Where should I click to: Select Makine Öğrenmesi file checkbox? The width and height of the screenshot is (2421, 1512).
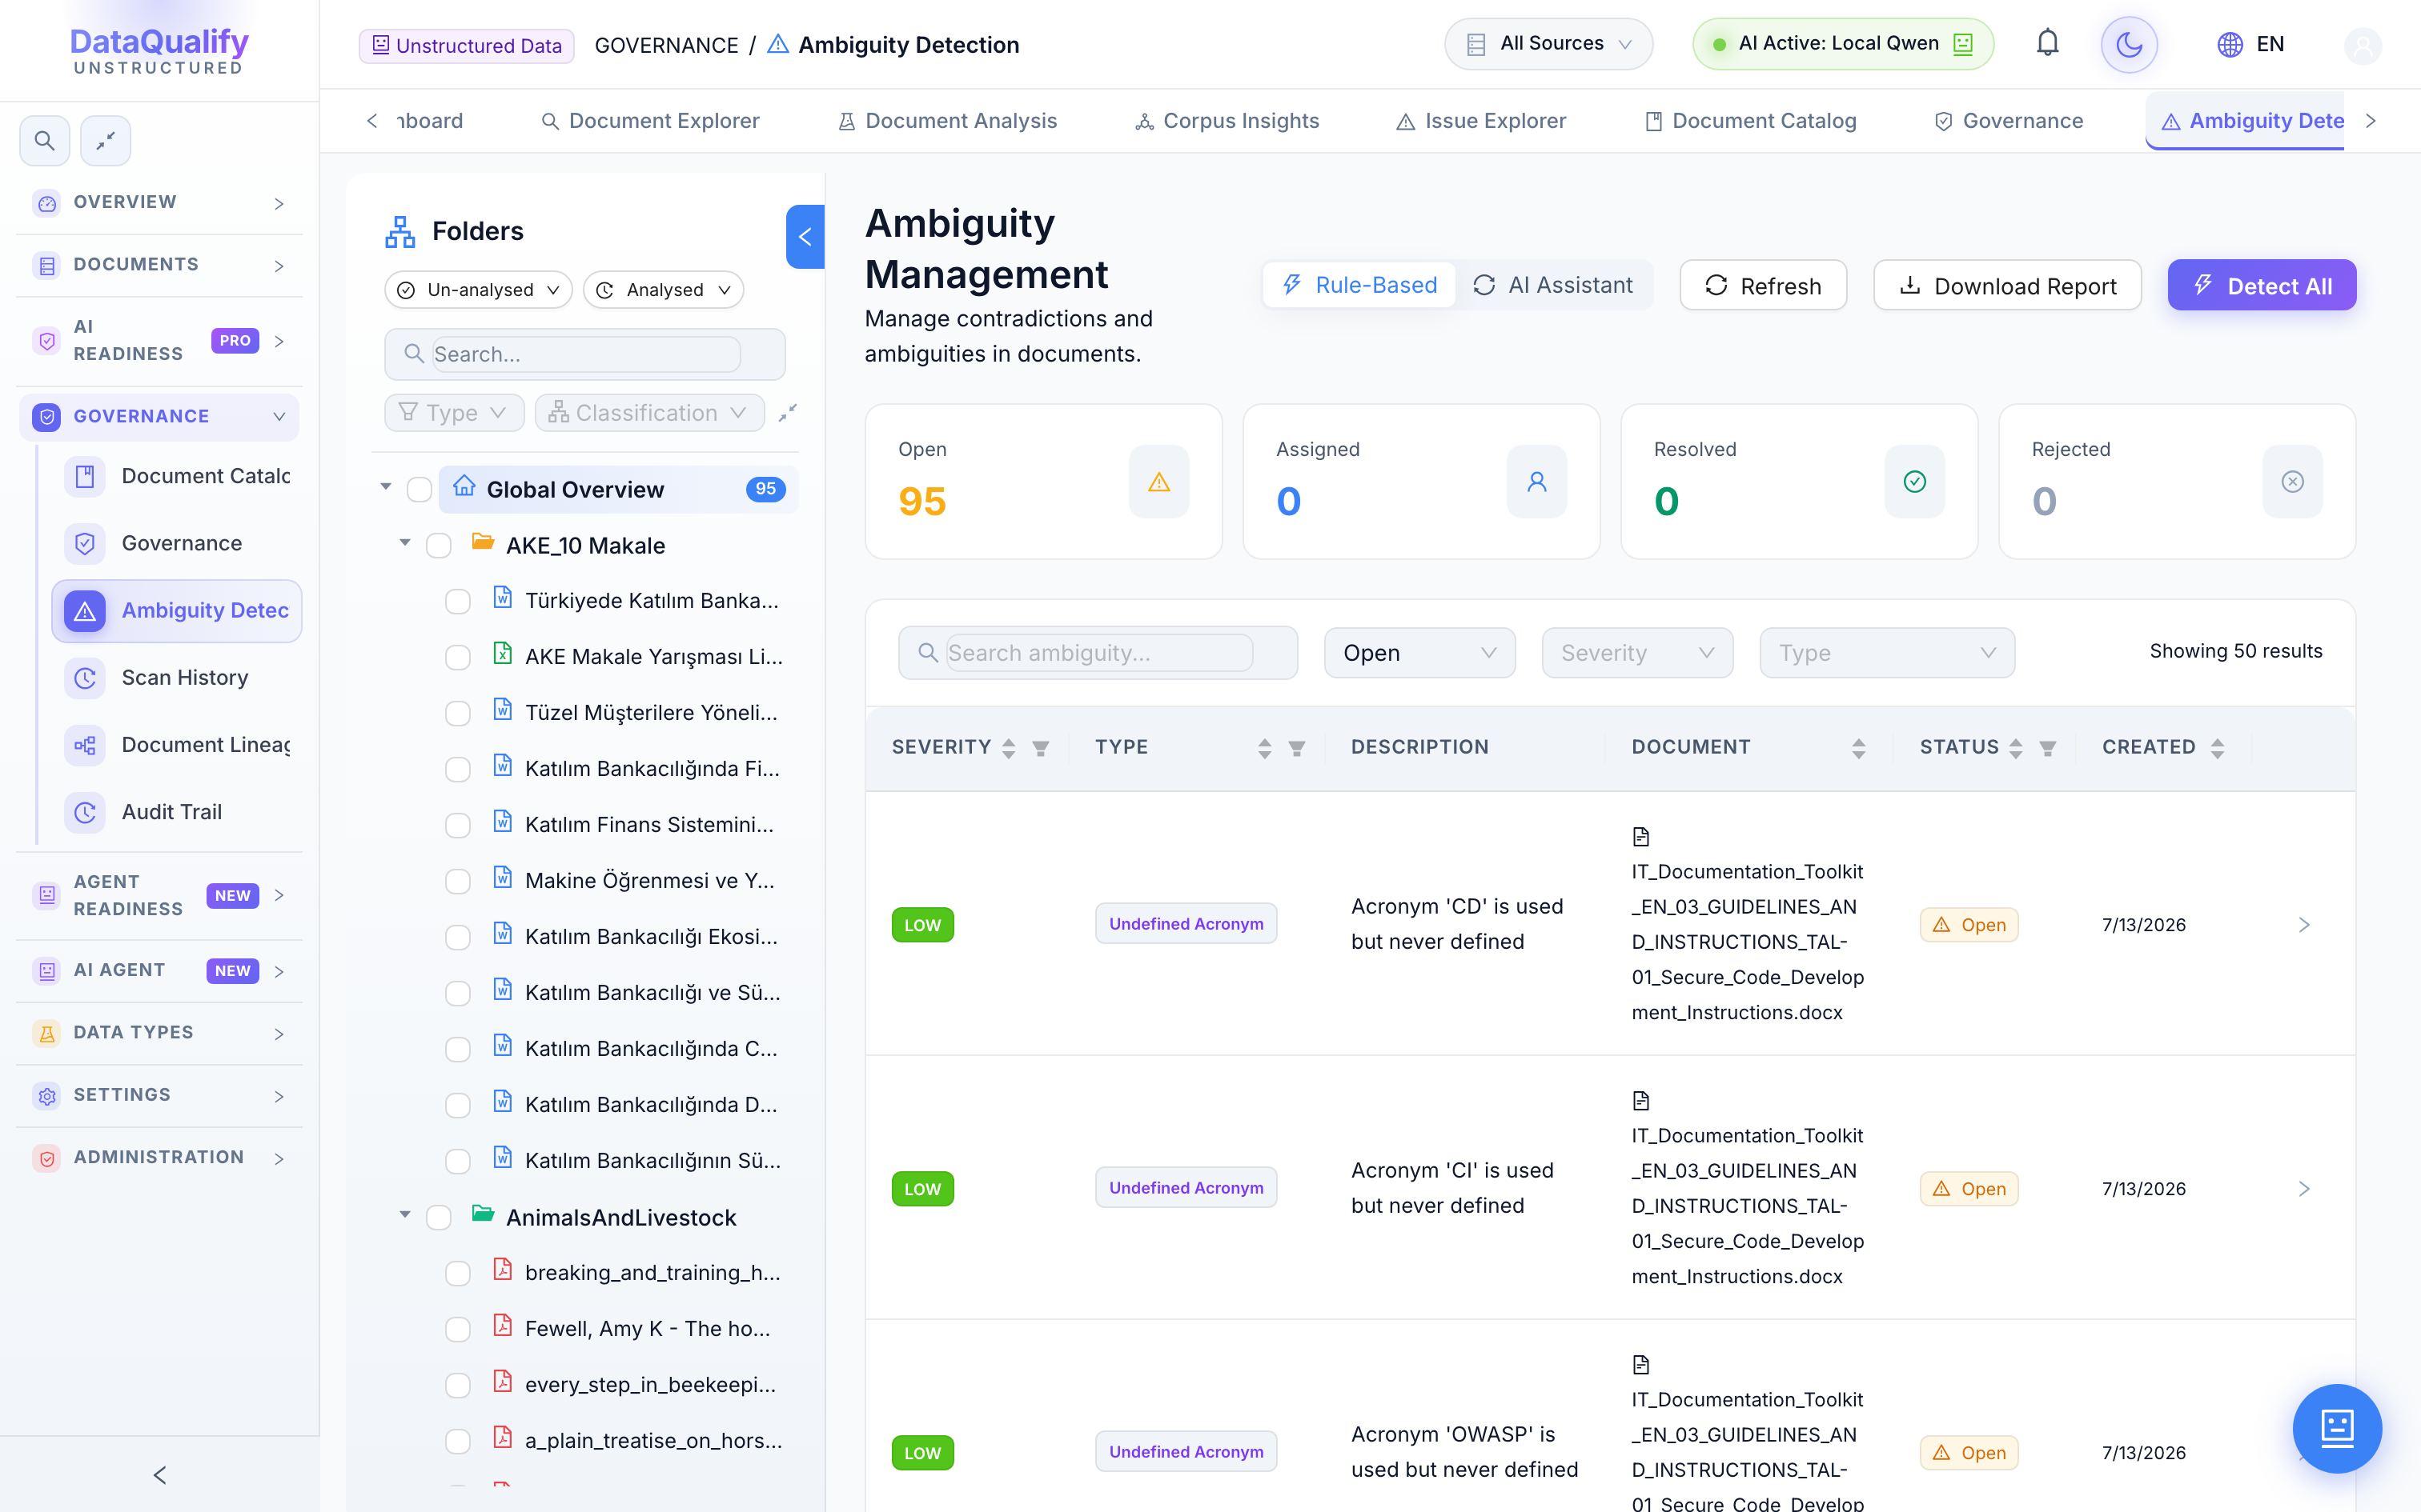(x=458, y=881)
